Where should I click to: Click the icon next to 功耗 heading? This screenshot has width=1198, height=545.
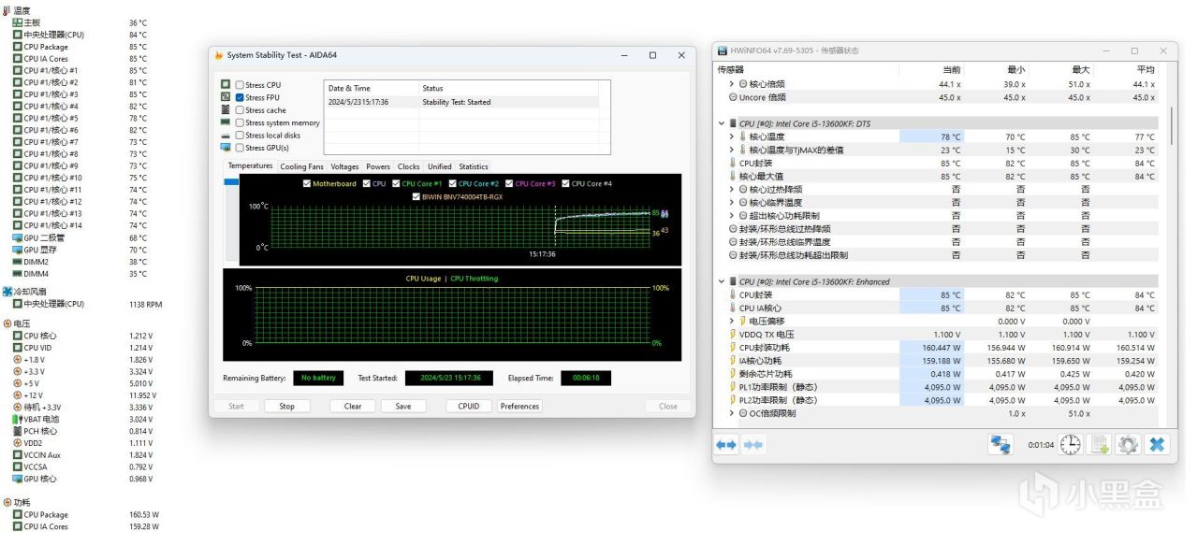(x=7, y=502)
